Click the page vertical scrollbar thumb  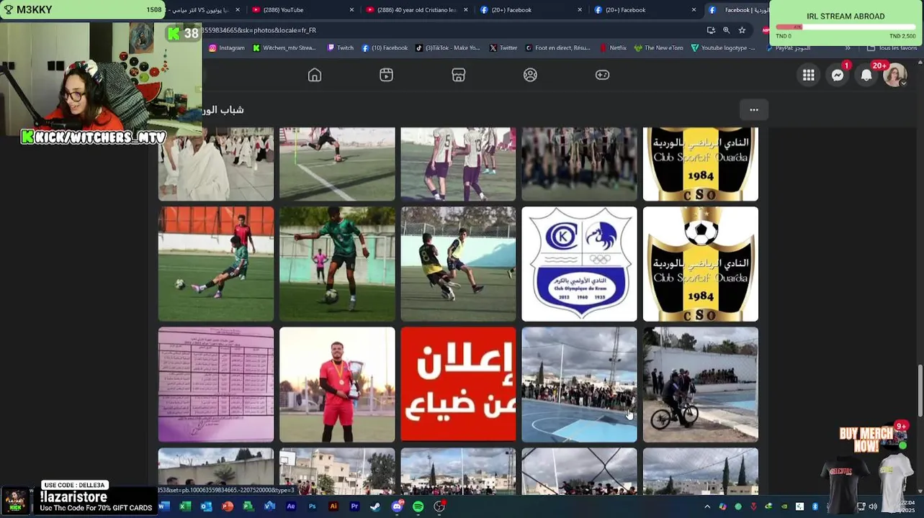click(919, 390)
